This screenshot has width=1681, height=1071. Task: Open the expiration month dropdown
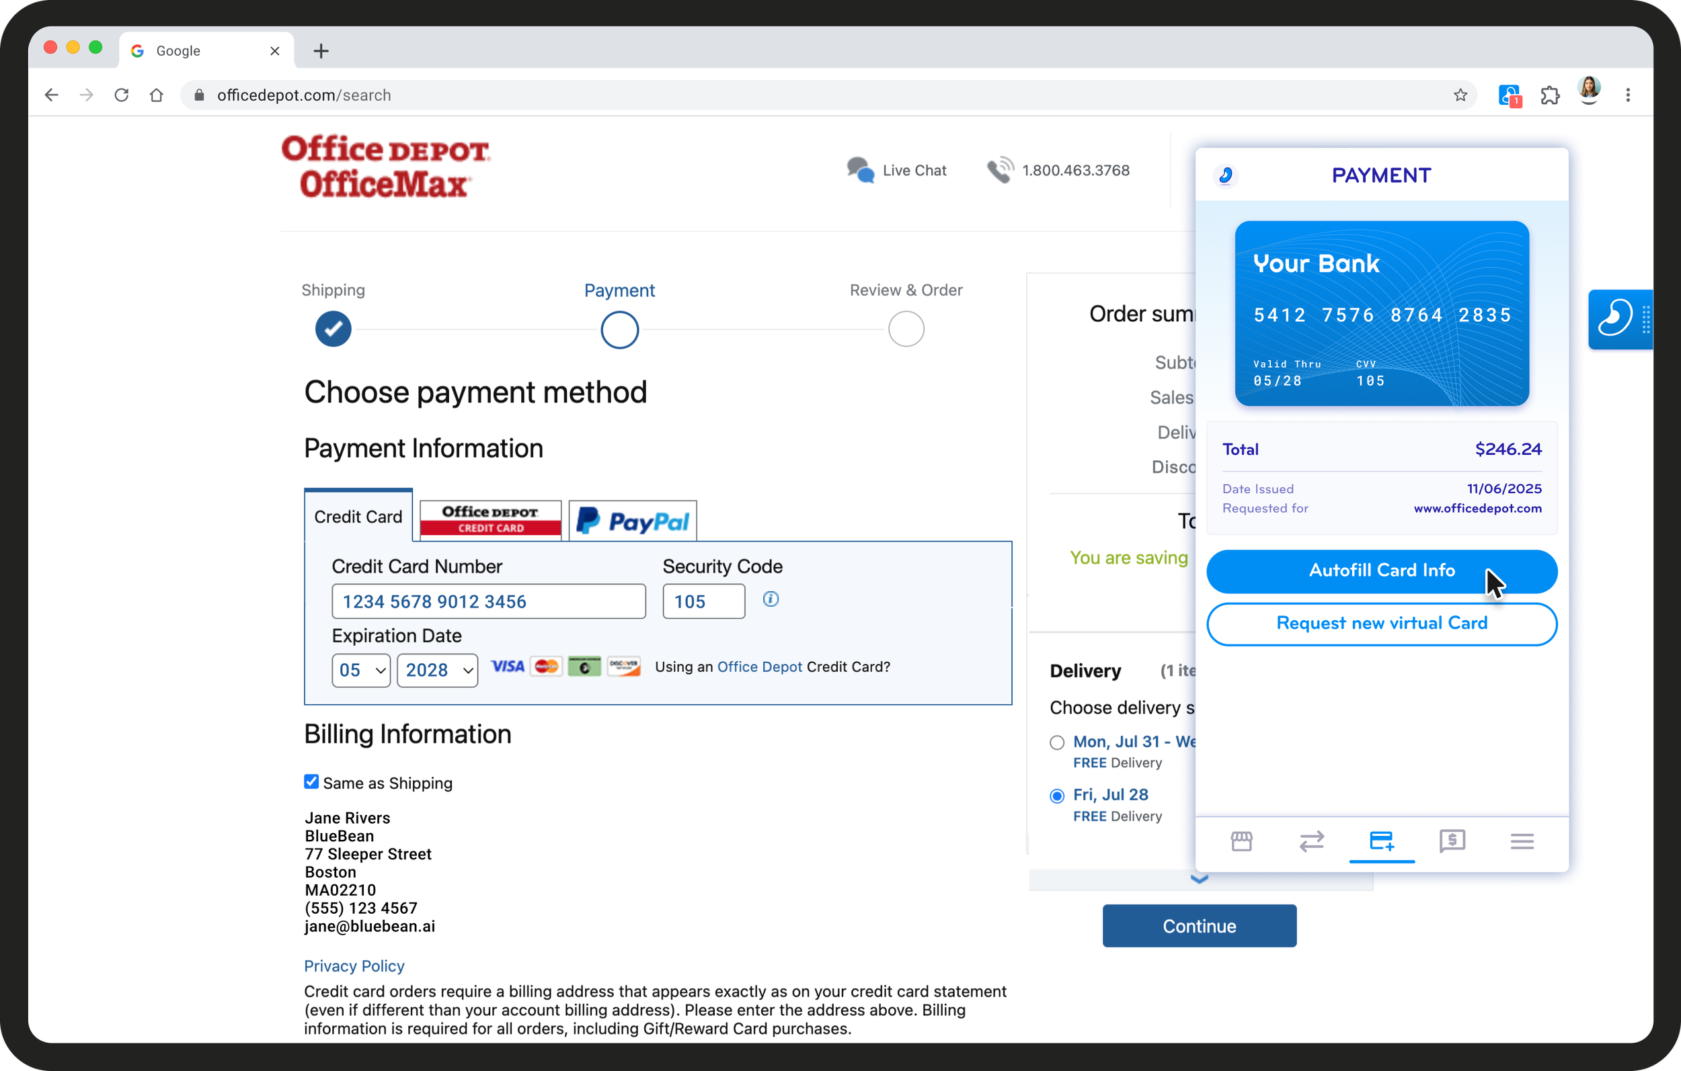361,670
